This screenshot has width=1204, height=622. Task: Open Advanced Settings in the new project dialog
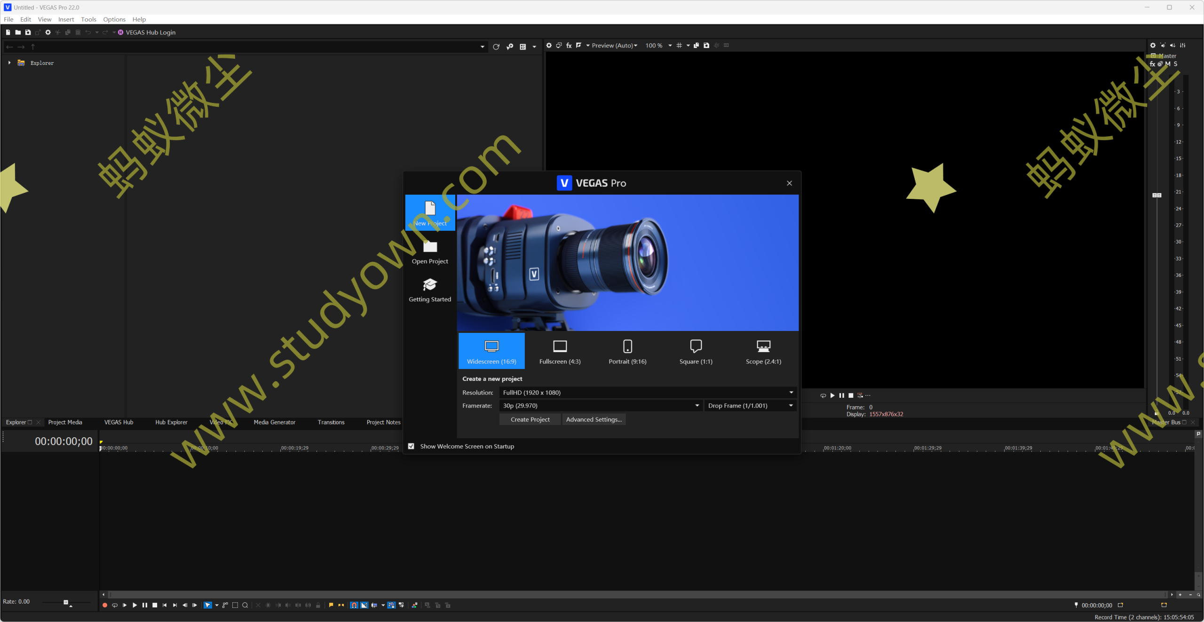[x=594, y=419]
